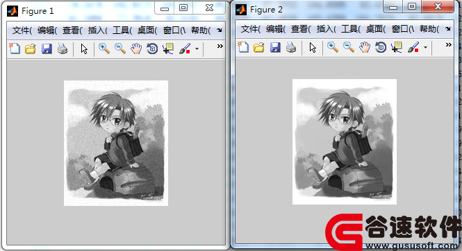The height and width of the screenshot is (251, 462).
Task: Activate Zoom In tool in Figure 2
Action: click(333, 47)
